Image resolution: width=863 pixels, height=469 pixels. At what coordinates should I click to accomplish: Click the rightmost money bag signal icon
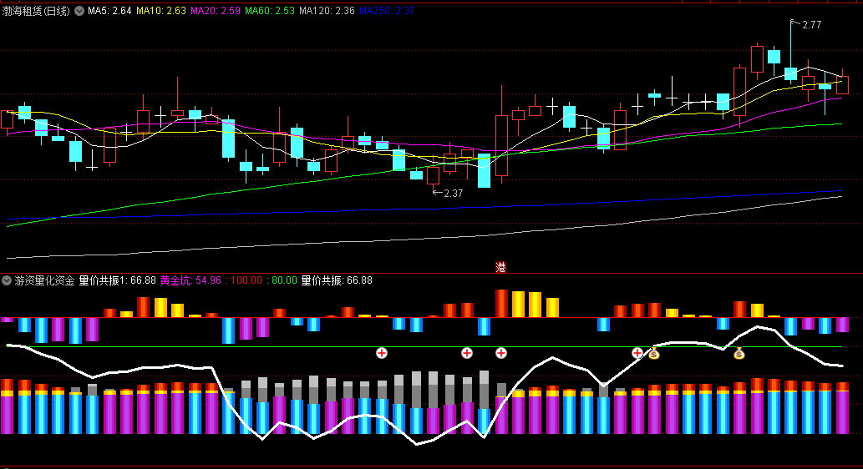click(x=739, y=354)
